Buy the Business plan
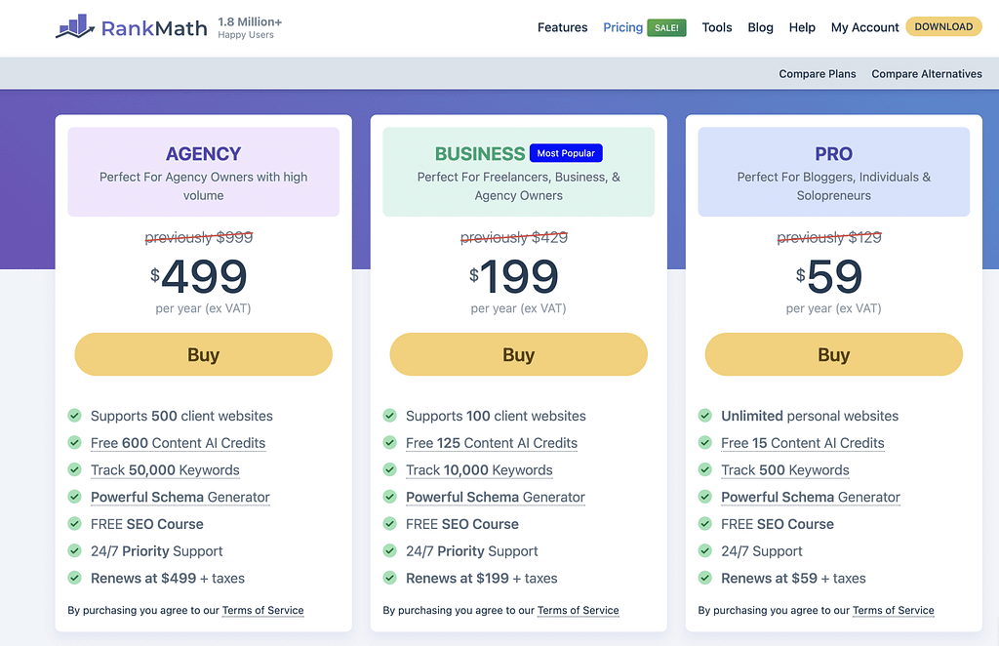Viewport: 999px width, 646px height. [x=518, y=354]
